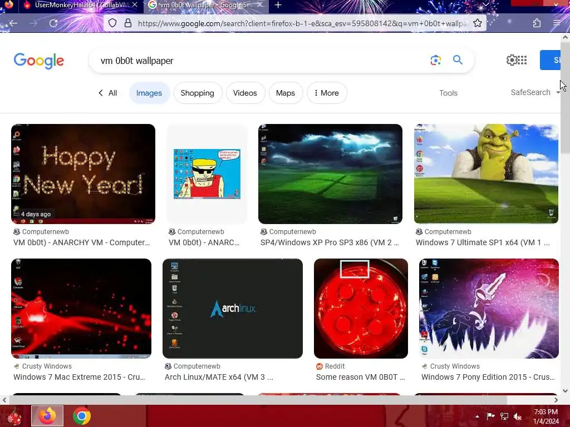Screen dimensions: 570x427
Task: Click the horizontal scrollbar right arrow
Action: (556, 400)
